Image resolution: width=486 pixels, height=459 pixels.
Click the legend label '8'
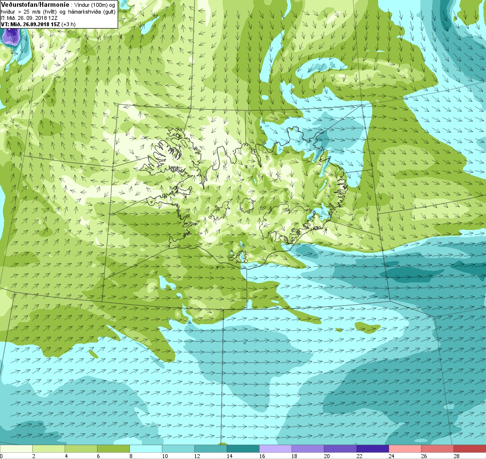point(131,456)
